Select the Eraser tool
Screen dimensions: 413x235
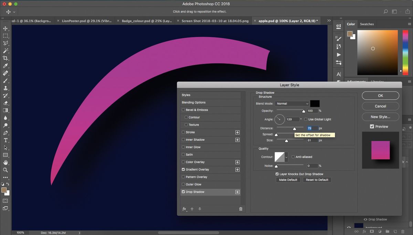[x=6, y=103]
